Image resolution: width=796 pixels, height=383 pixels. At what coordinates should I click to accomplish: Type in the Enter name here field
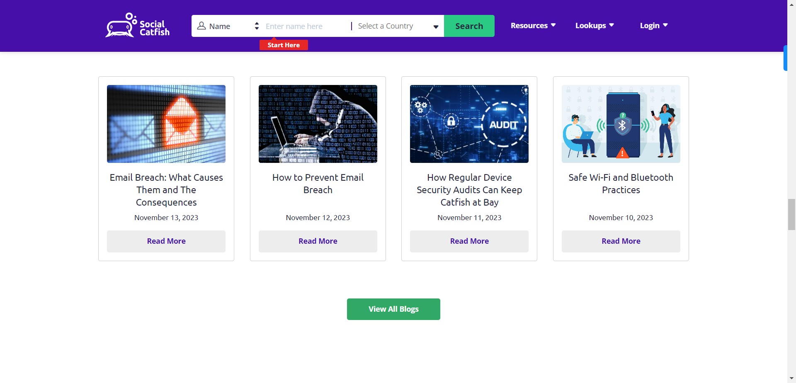(305, 26)
